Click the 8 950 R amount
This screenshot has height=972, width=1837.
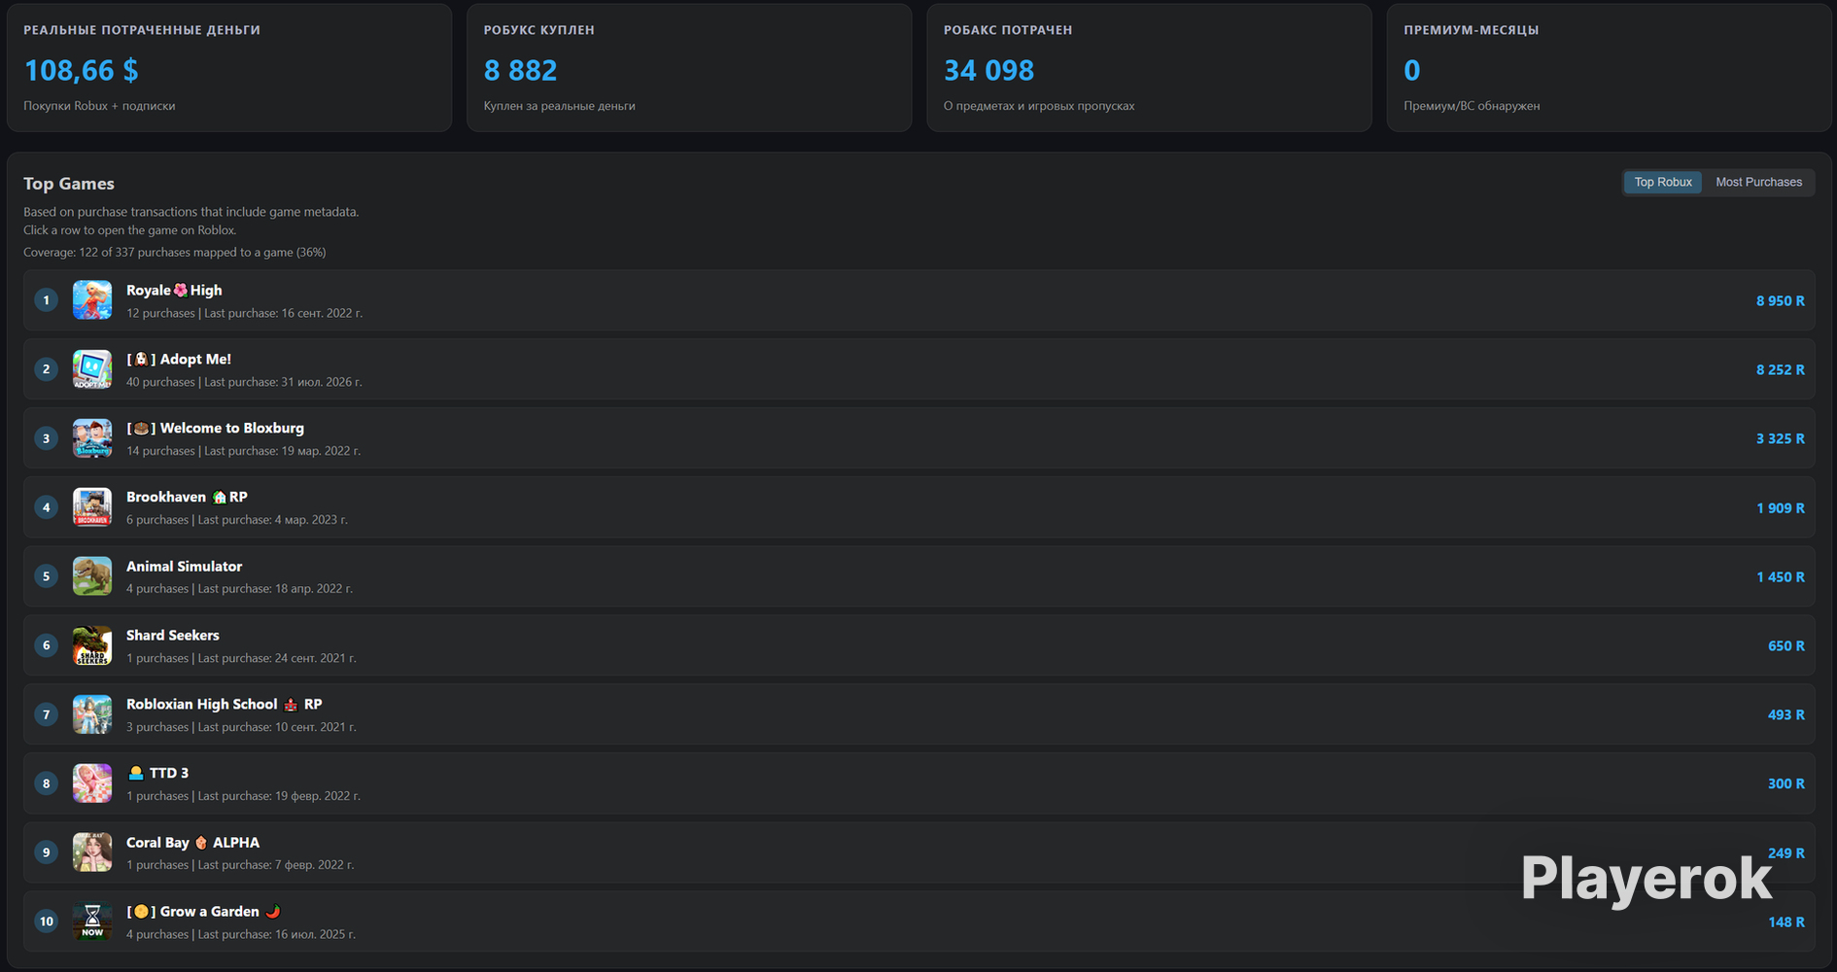pos(1780,301)
